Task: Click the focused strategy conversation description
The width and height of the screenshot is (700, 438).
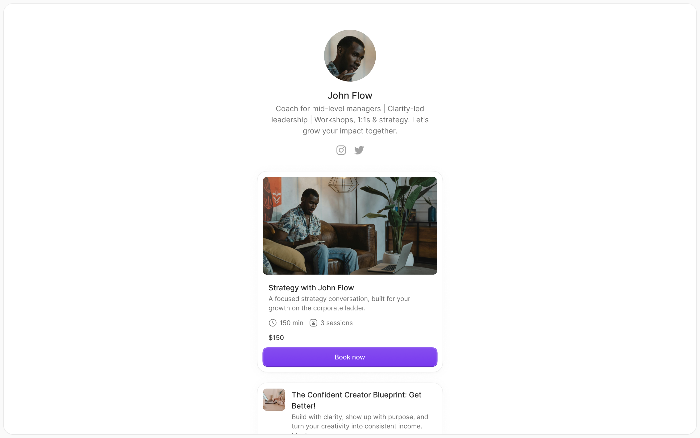Action: [340, 303]
